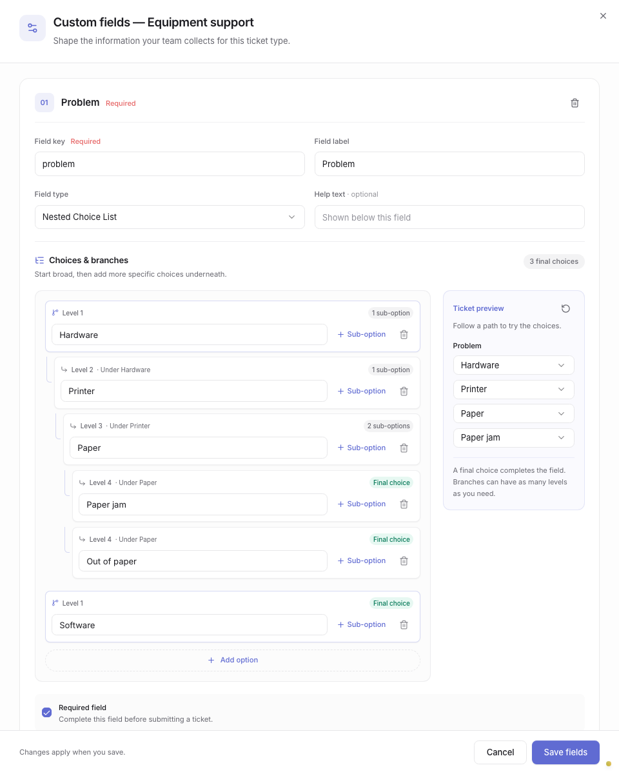Click the Final choice badge on Software
This screenshot has width=619, height=774.
point(391,603)
